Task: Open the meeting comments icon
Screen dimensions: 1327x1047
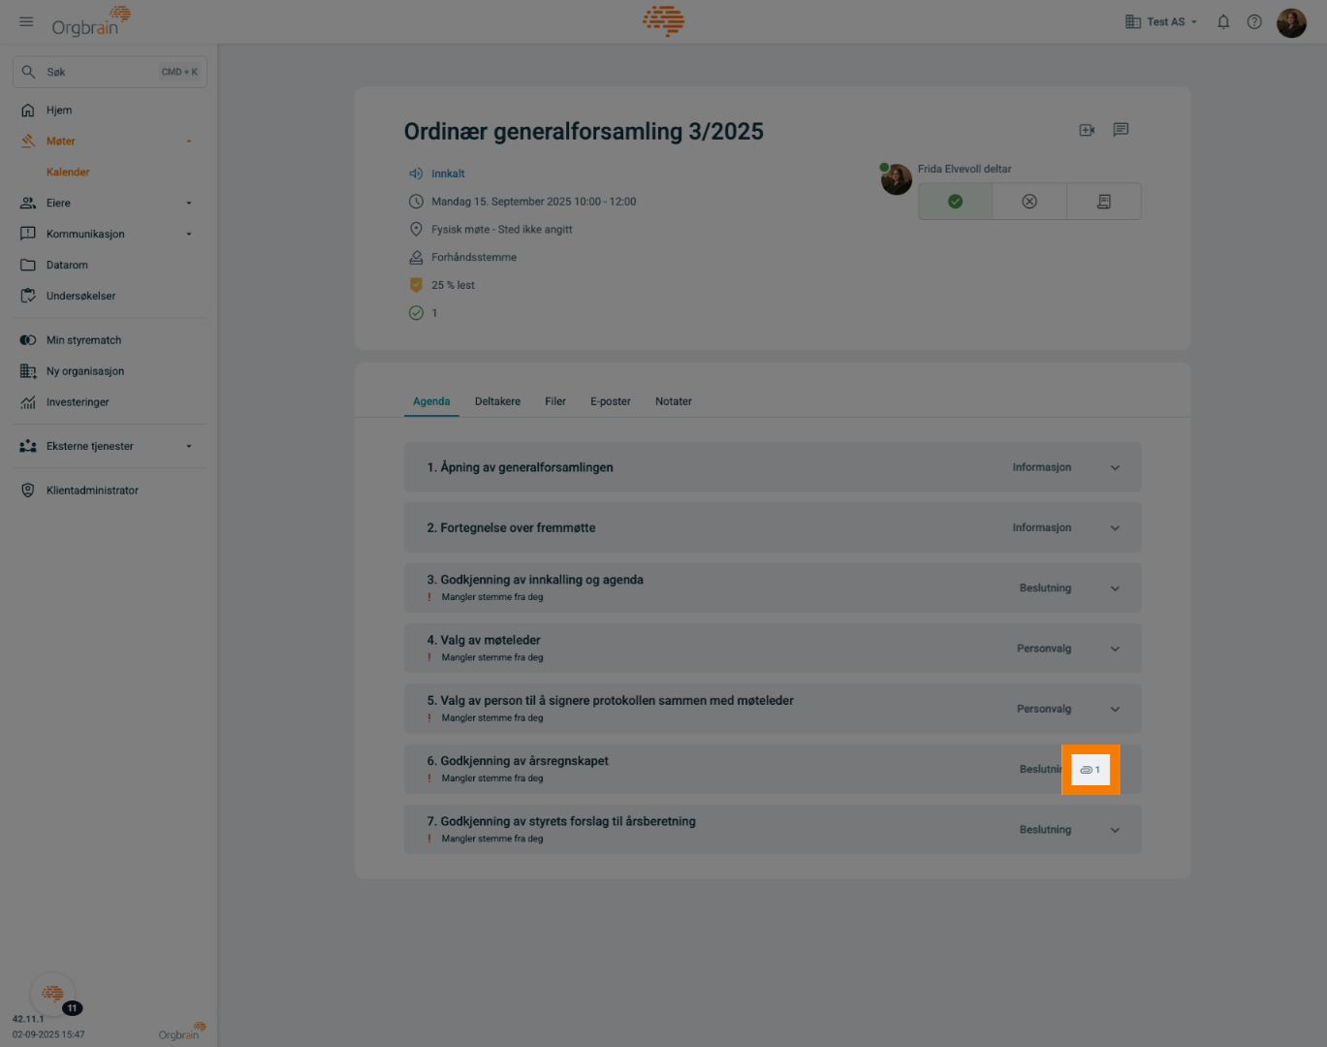Action: click(1121, 130)
